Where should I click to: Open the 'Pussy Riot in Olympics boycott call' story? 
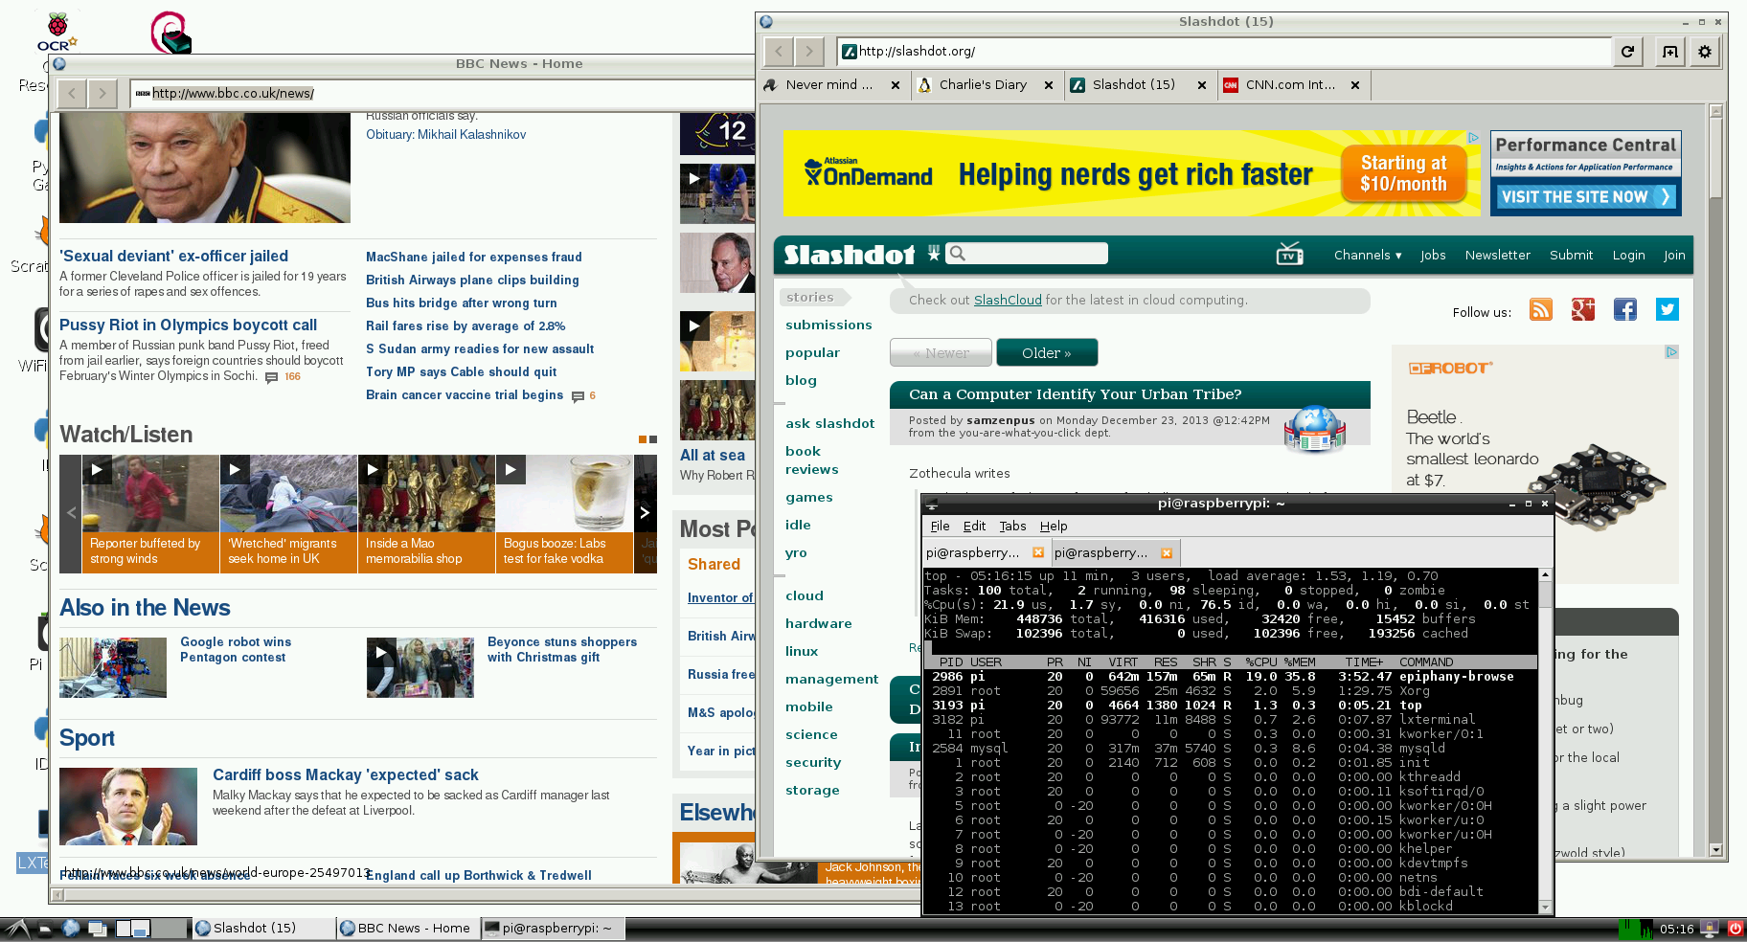[x=188, y=325]
